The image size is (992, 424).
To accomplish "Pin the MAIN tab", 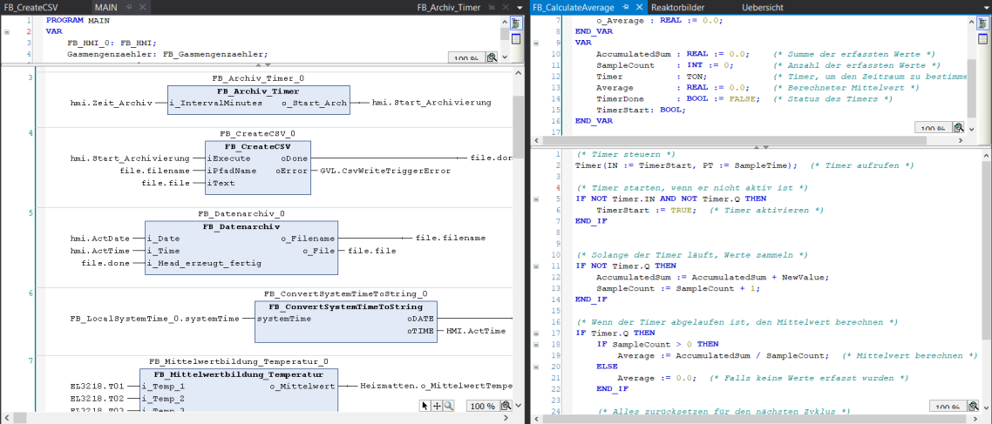I will pyautogui.click(x=128, y=8).
